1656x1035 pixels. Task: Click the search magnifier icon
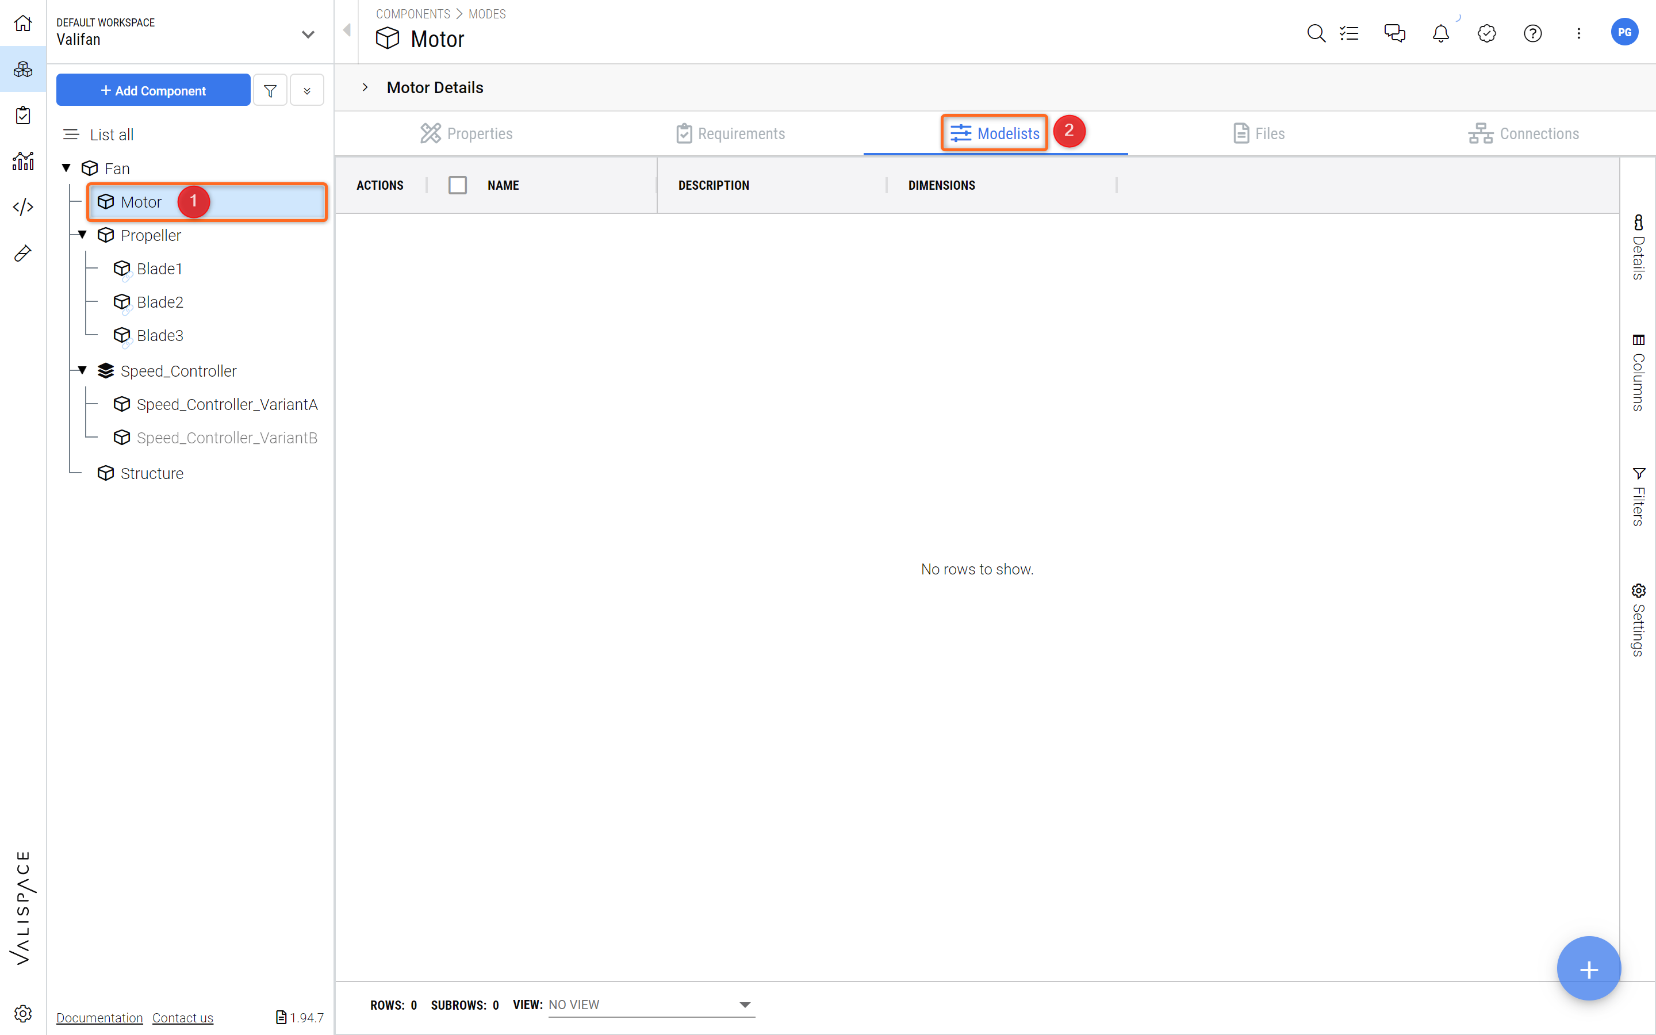coord(1315,33)
